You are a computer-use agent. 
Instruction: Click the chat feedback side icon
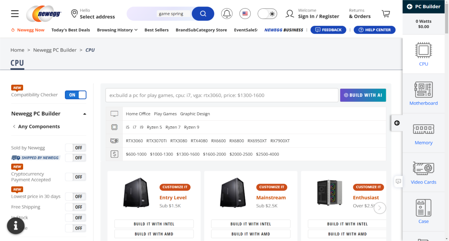click(x=398, y=181)
